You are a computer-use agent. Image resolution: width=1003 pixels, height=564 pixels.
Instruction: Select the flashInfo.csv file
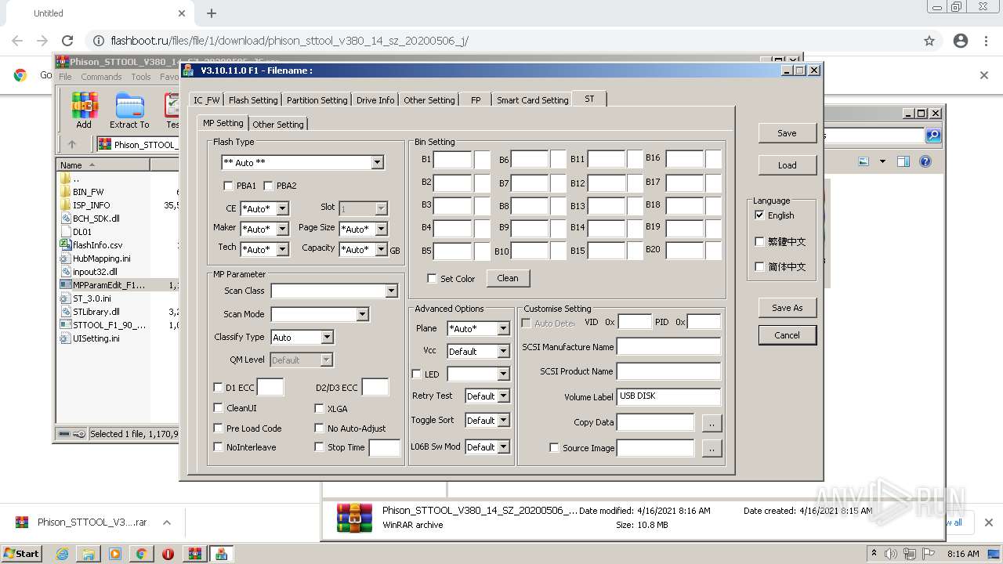click(x=98, y=245)
